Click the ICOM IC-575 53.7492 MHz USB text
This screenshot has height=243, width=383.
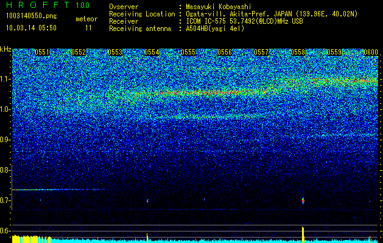[244, 21]
